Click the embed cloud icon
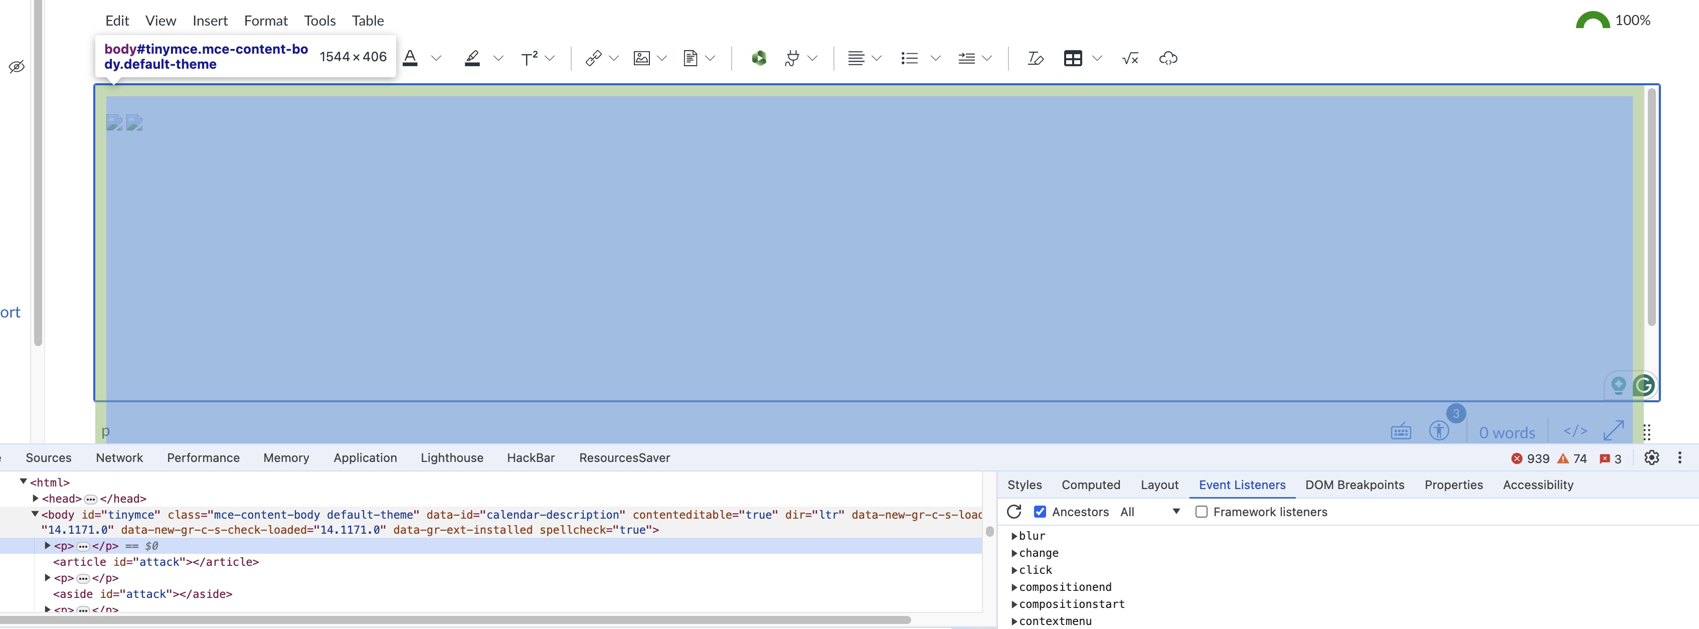Image resolution: width=1699 pixels, height=629 pixels. click(x=1168, y=58)
